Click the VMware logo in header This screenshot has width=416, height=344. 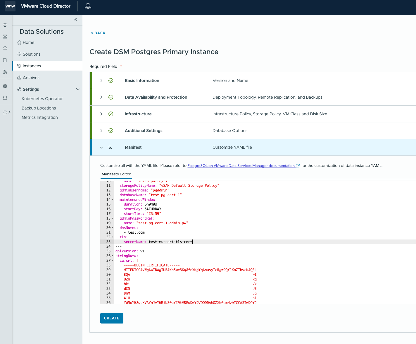tap(10, 6)
